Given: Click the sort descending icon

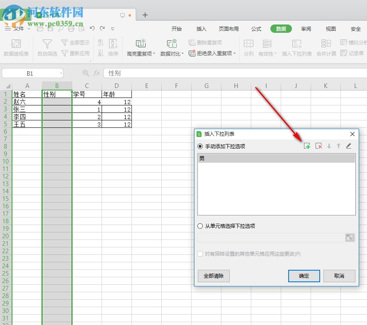Looking at the screenshot, I should click(101, 53).
